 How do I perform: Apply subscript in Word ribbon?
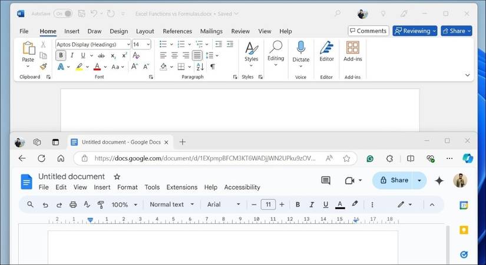click(x=113, y=56)
